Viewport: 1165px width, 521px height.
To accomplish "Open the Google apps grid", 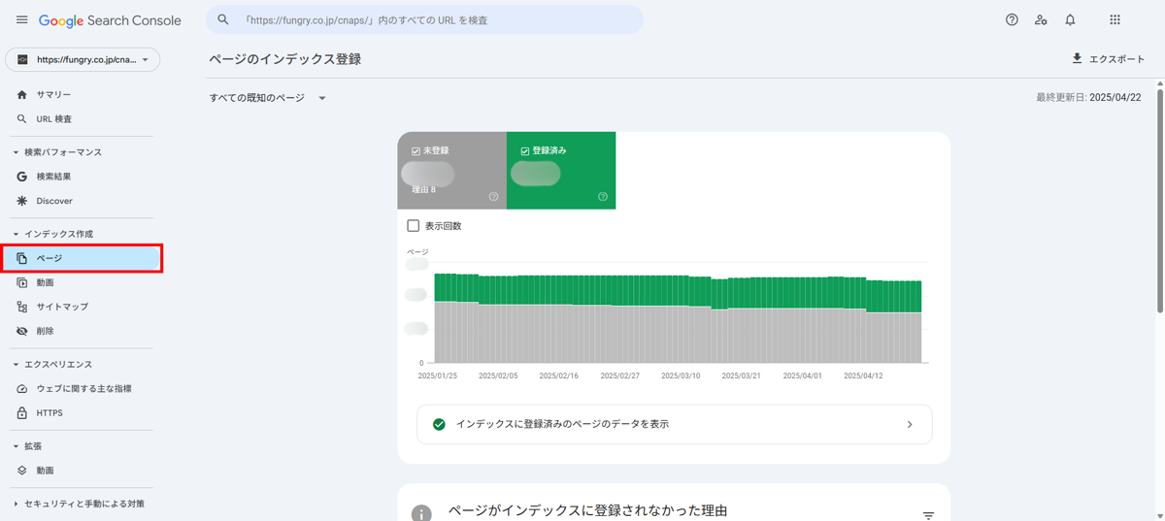I will tap(1115, 19).
